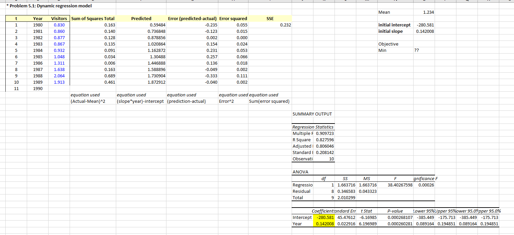Select the '(prediction-actual)' formula note
This screenshot has height=235, width=514.
[x=186, y=101]
